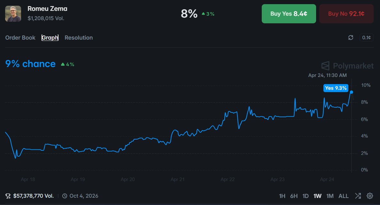The height and width of the screenshot is (205, 380).
Task: Buy Yes at 8.4¢
Action: tap(289, 14)
